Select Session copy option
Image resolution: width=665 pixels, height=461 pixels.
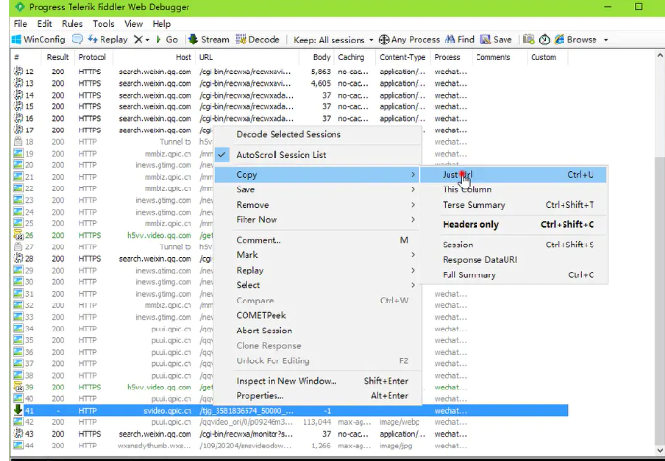(513, 245)
